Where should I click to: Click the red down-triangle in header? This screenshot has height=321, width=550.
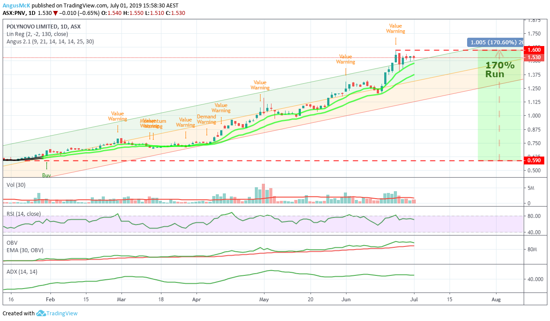[x=55, y=13]
